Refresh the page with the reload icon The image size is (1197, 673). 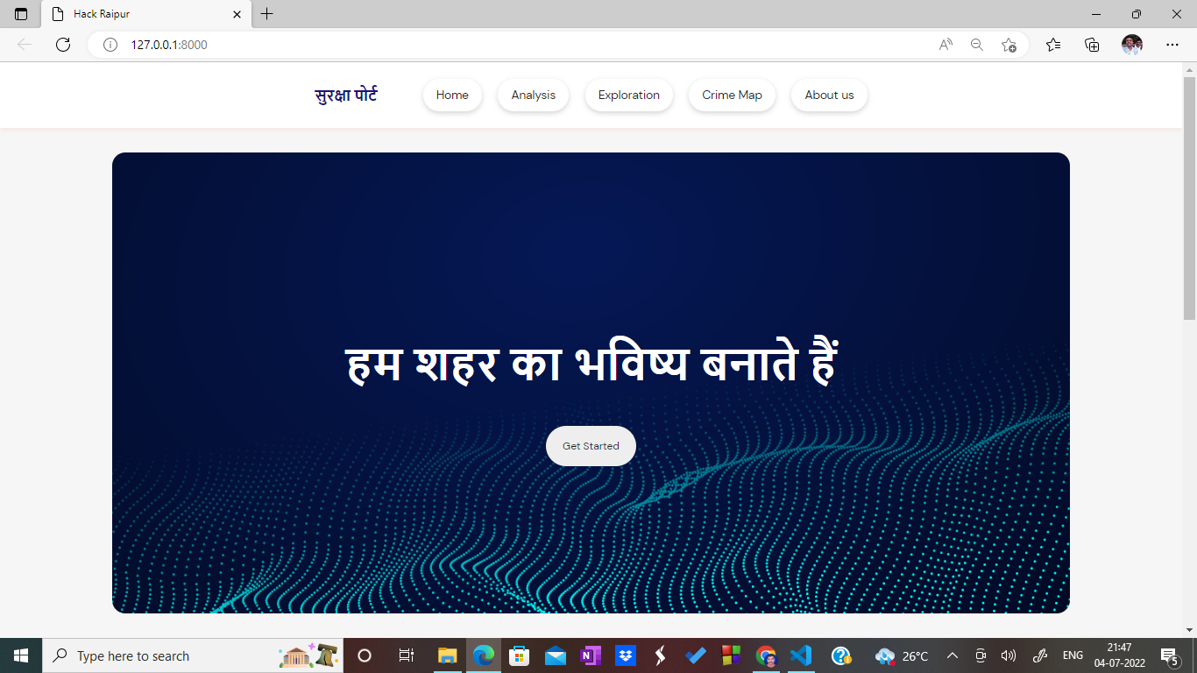(63, 45)
